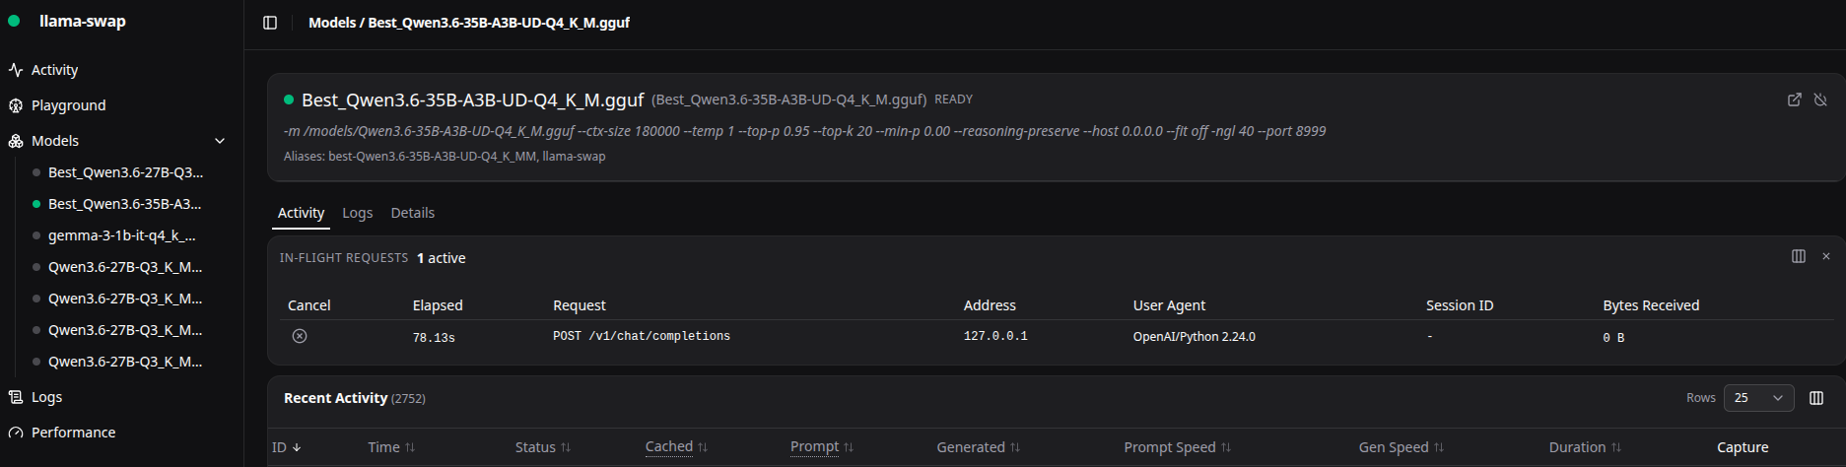1846x467 pixels.
Task: Collapse the Models section chevron
Action: pos(220,141)
